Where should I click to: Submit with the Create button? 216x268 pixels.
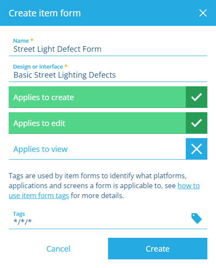tap(158, 249)
